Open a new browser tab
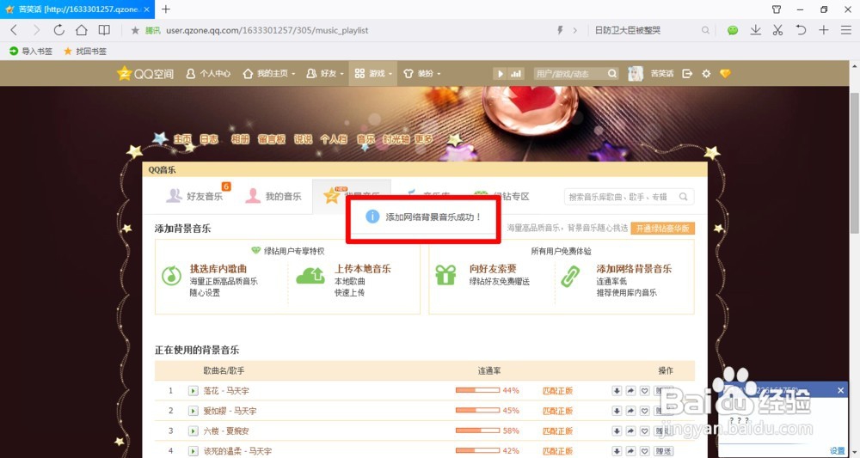 [x=166, y=9]
